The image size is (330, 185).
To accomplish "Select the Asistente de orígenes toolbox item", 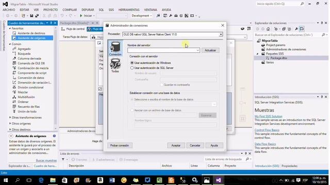I will point(31,38).
